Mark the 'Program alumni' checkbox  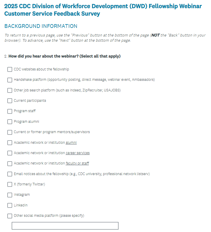(x=10, y=122)
